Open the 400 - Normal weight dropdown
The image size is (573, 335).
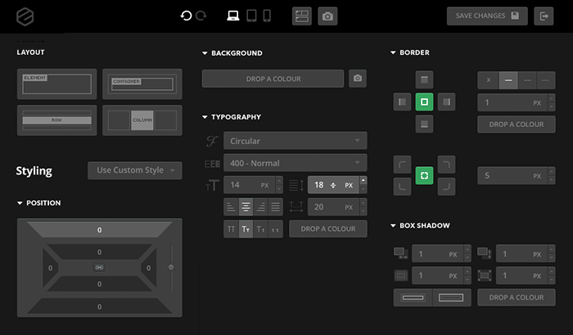tap(296, 163)
